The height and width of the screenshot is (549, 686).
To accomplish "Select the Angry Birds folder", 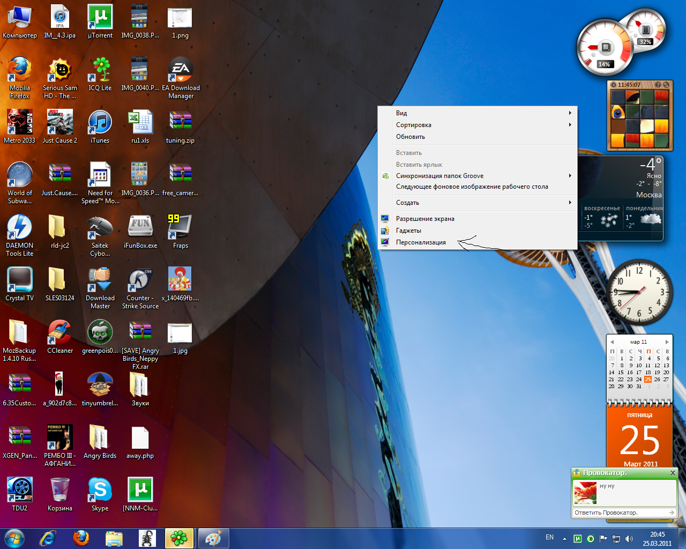I will coord(100,442).
